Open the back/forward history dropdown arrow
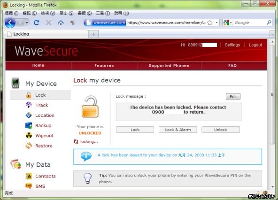 pos(27,23)
